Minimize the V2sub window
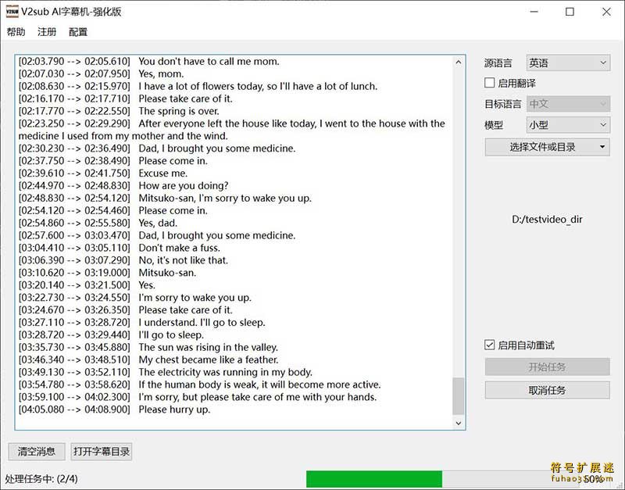Image resolution: width=625 pixels, height=490 pixels. point(534,12)
